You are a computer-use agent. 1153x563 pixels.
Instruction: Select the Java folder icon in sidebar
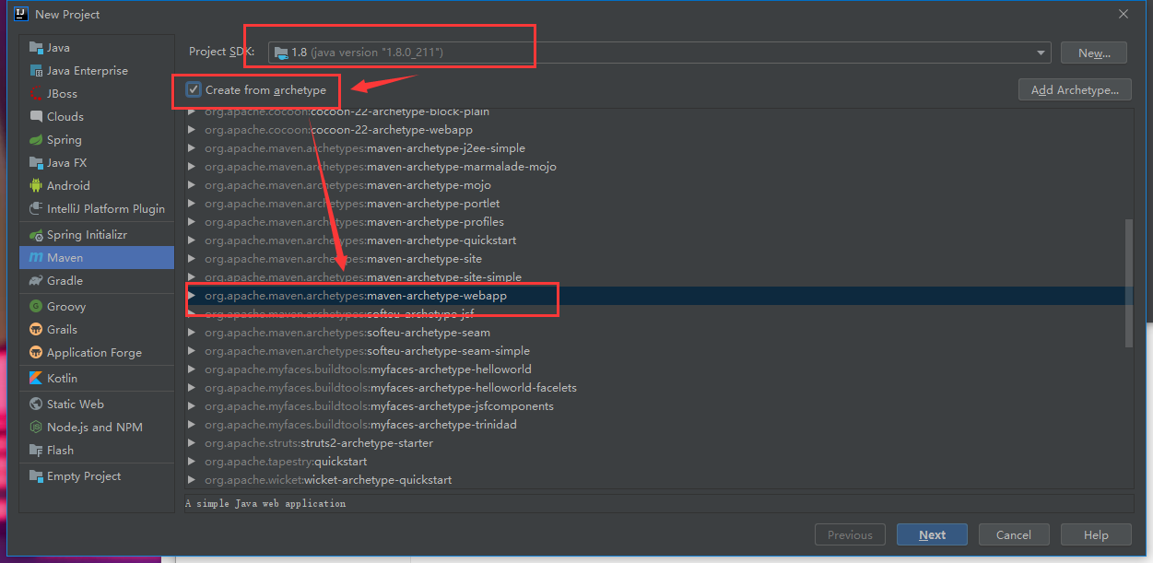[x=36, y=48]
